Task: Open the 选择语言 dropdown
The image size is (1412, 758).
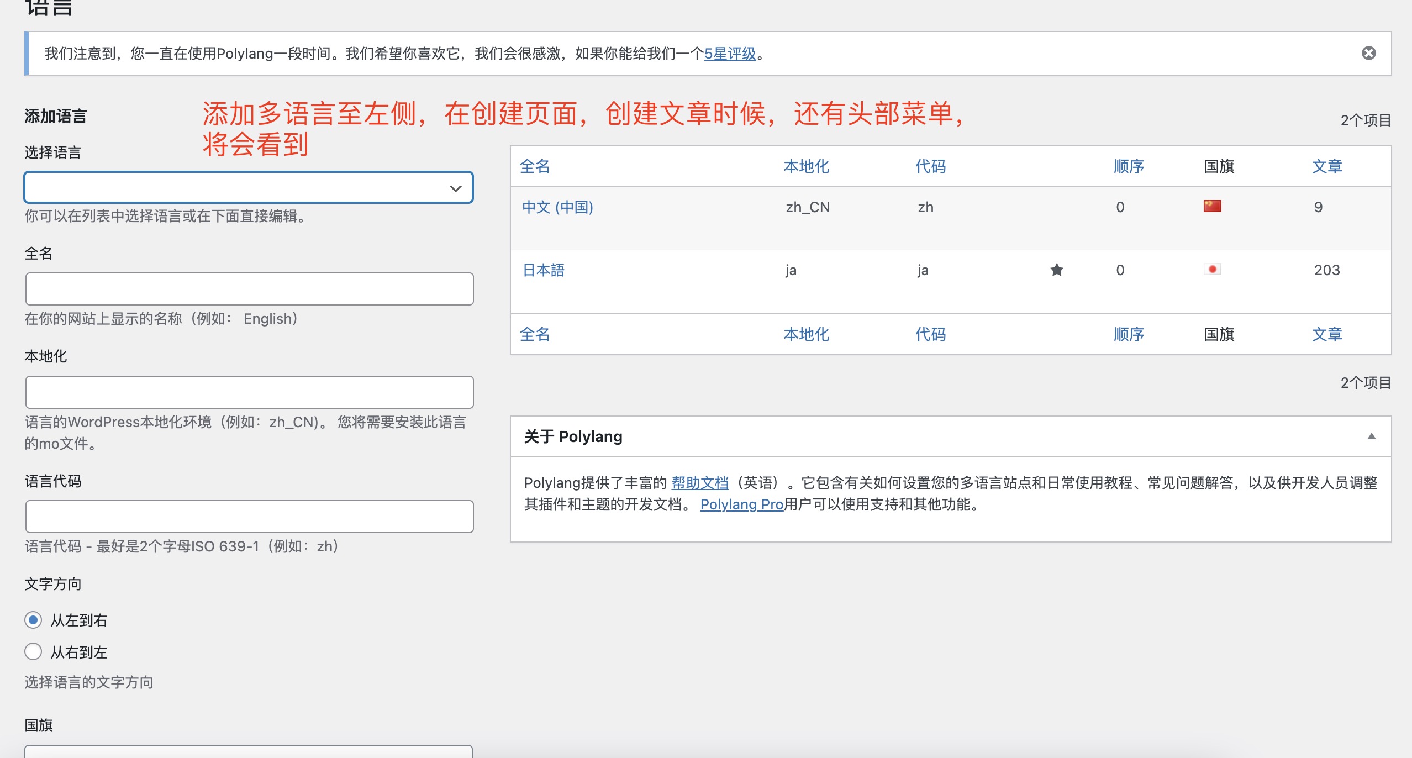Action: (x=249, y=188)
